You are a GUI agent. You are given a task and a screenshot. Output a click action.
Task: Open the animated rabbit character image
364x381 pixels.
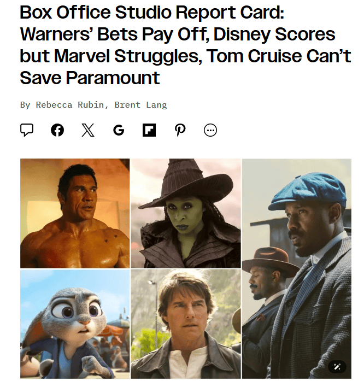[75, 324]
